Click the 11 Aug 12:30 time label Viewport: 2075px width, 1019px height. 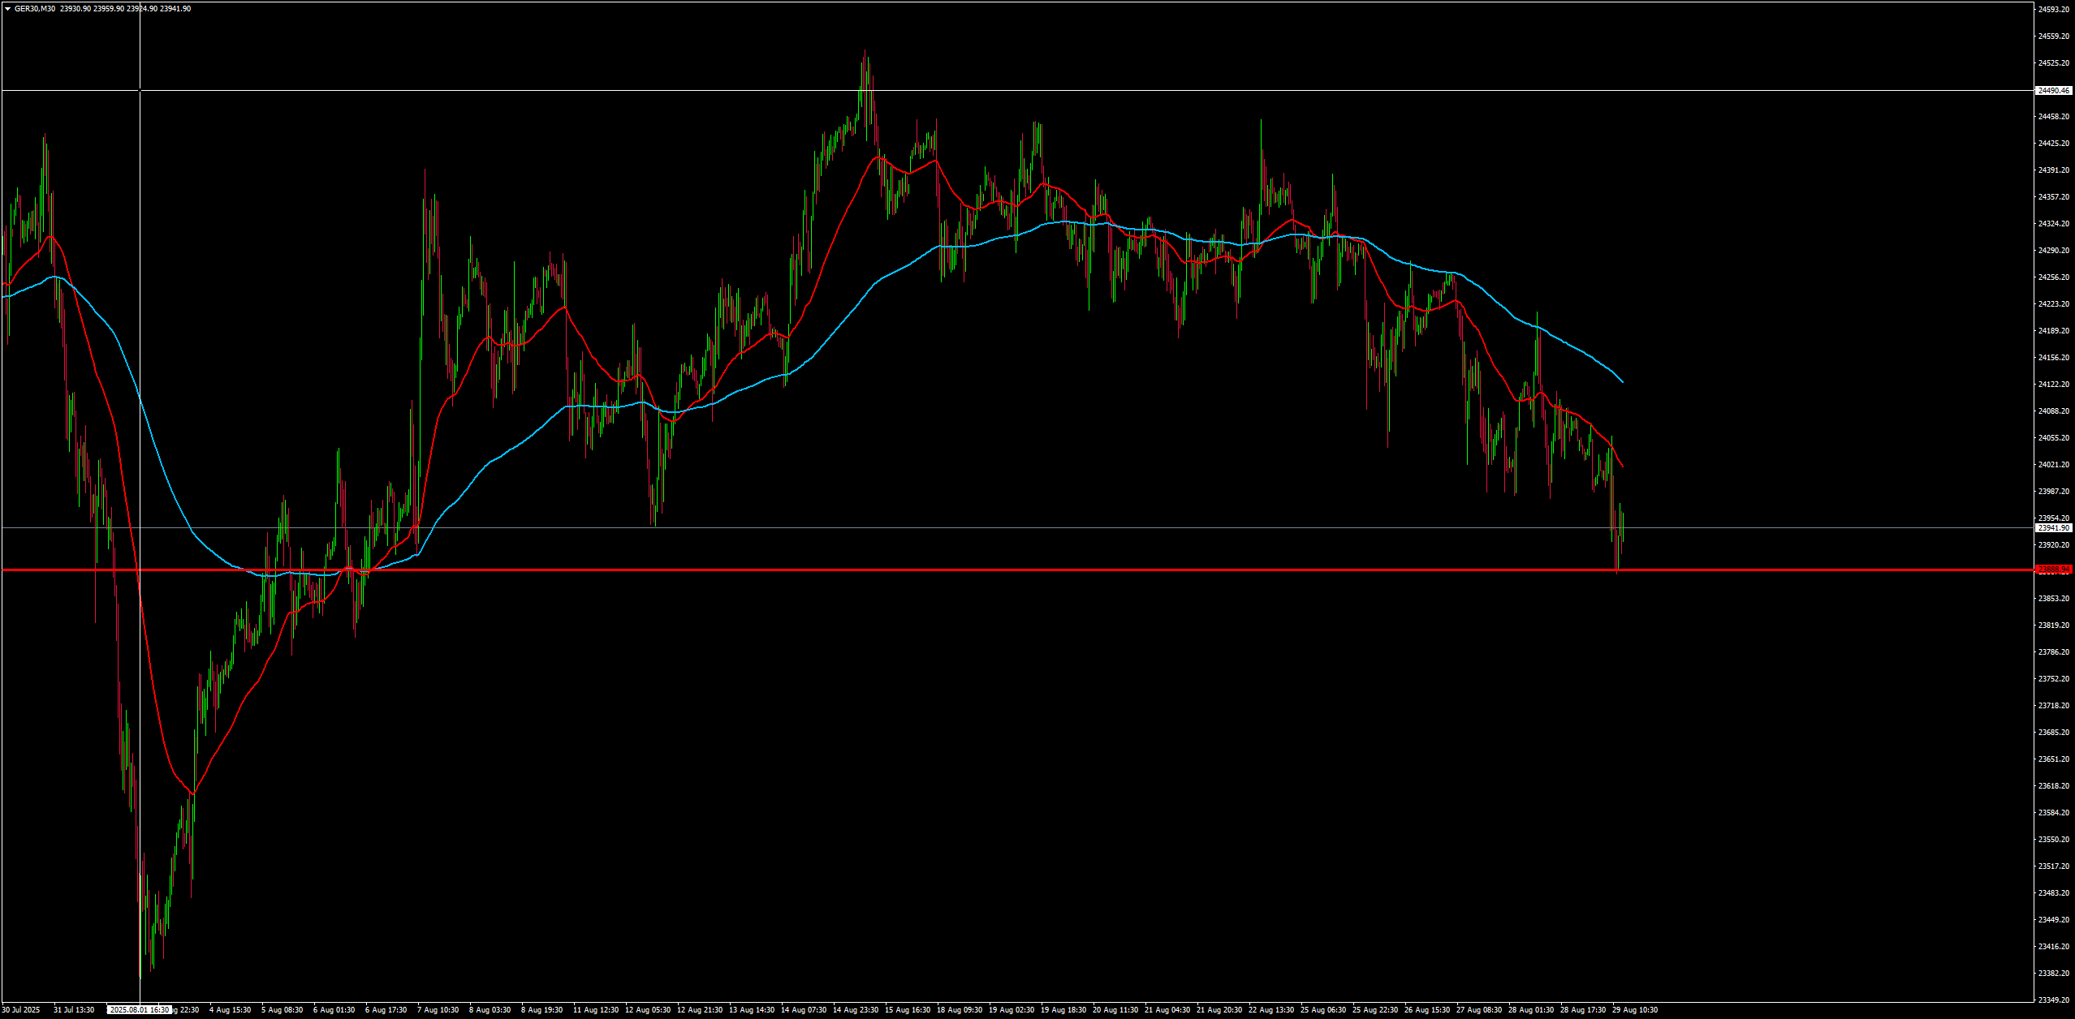click(596, 1010)
